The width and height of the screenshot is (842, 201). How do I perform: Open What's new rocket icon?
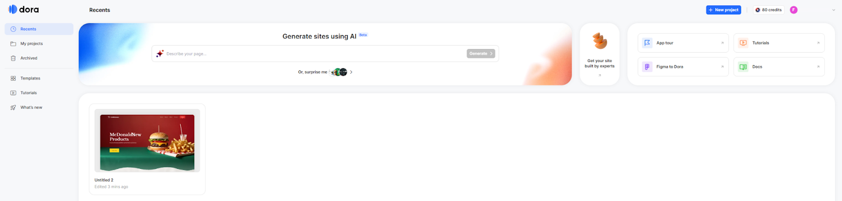13,107
